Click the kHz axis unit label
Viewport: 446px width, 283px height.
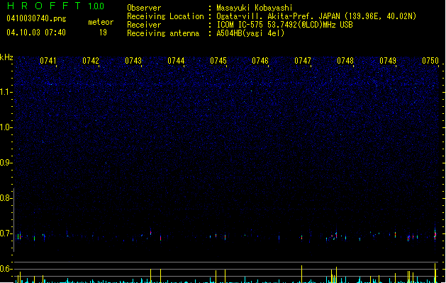[6, 57]
